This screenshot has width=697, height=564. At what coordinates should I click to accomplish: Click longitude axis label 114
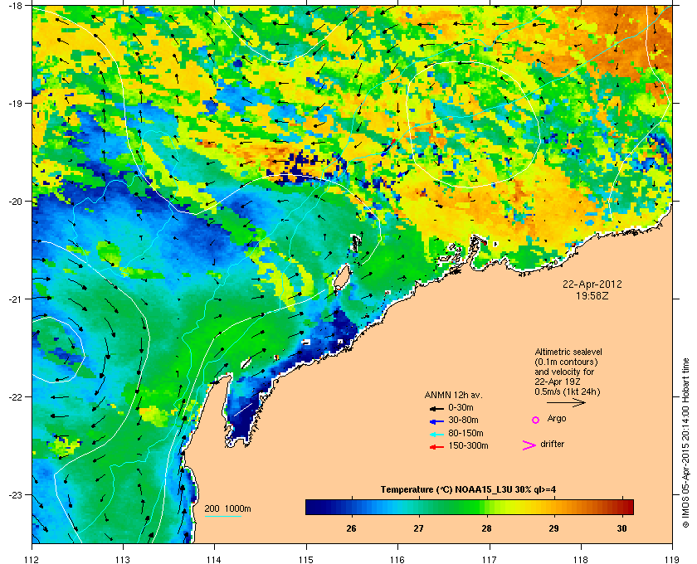click(214, 560)
